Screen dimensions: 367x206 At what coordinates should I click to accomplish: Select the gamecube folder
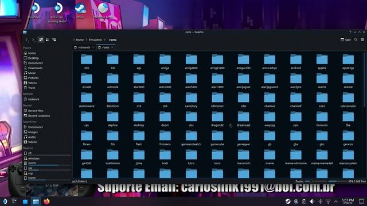tap(217, 138)
